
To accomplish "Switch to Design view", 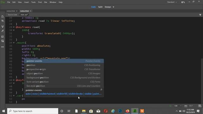I will pyautogui.click(x=108, y=7).
